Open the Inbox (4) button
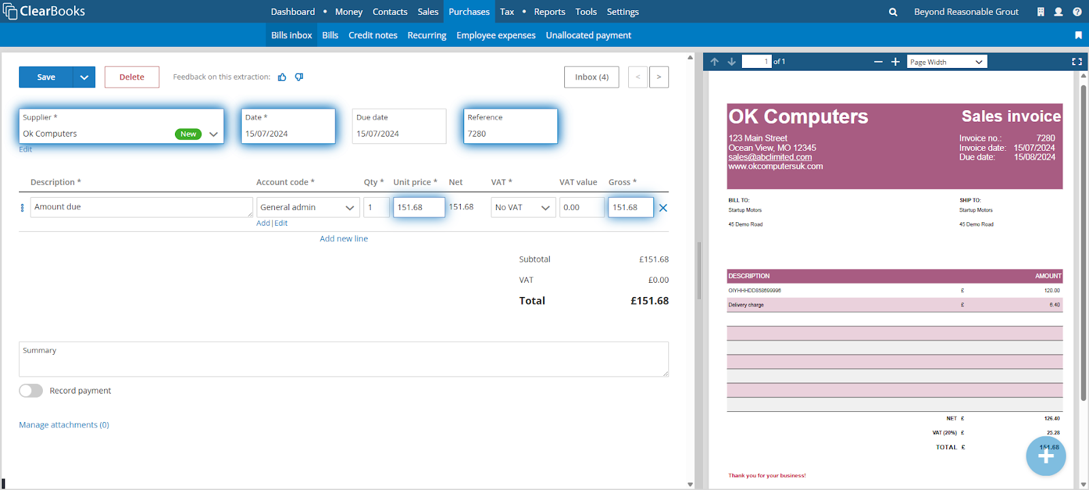The image size is (1089, 490). (591, 77)
